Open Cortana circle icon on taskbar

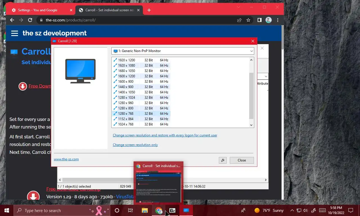117,210
